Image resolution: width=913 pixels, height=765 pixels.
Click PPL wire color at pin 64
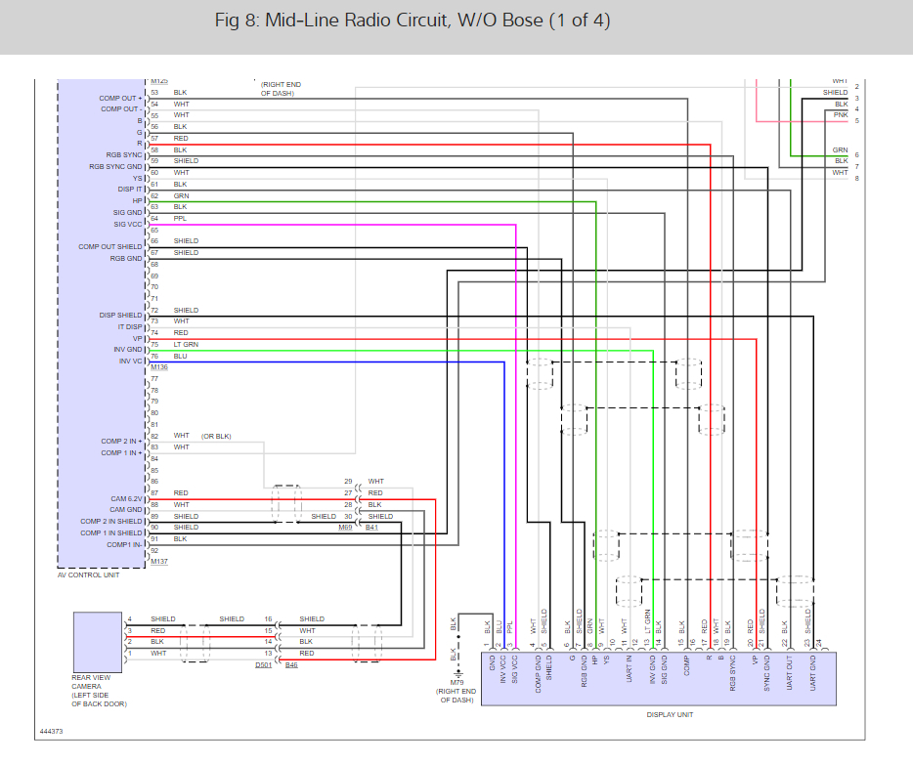[x=180, y=218]
